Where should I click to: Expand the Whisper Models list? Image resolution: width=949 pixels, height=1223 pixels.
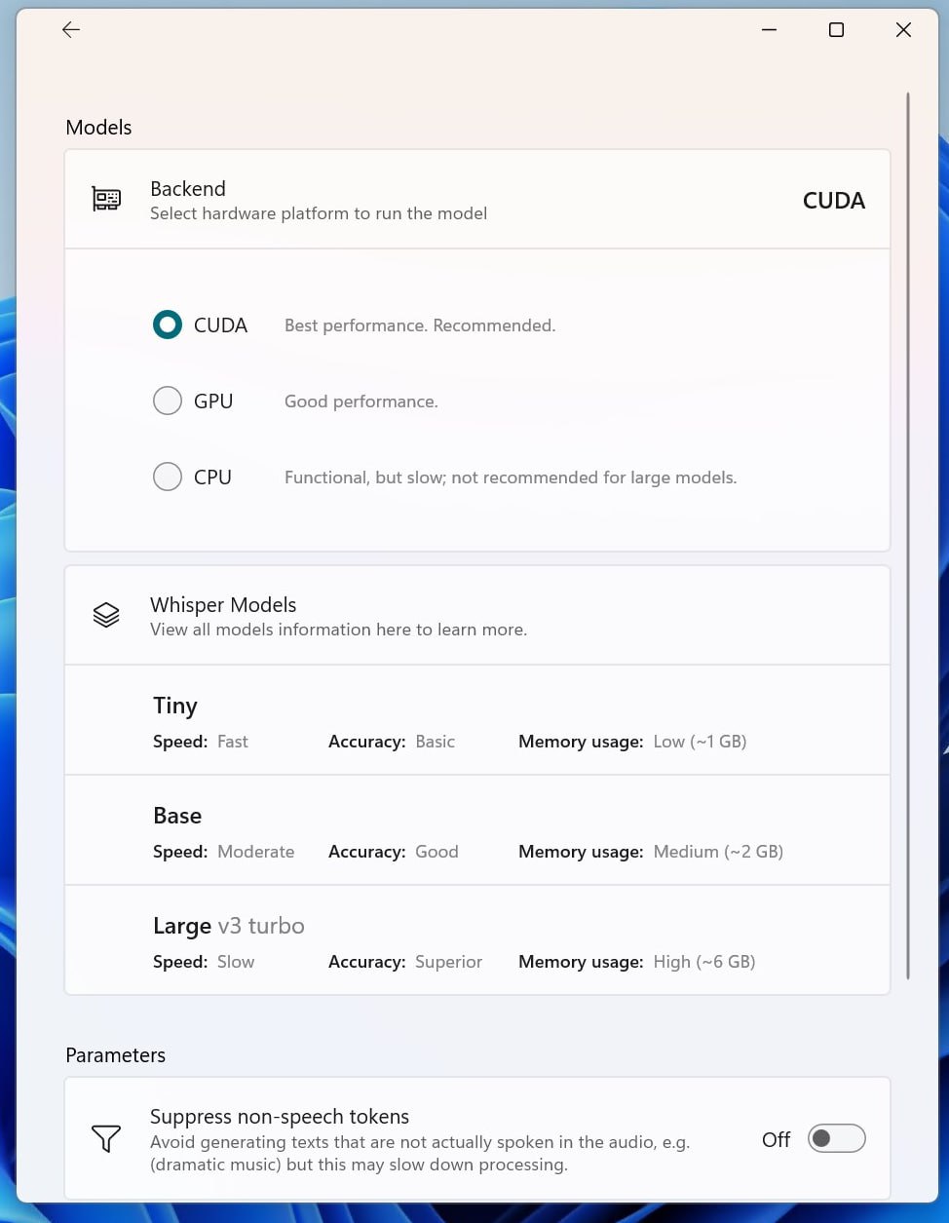point(477,615)
